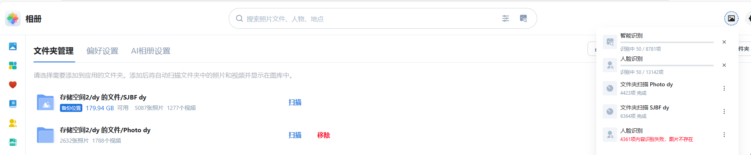Click the image search icon in search bar

tap(523, 18)
